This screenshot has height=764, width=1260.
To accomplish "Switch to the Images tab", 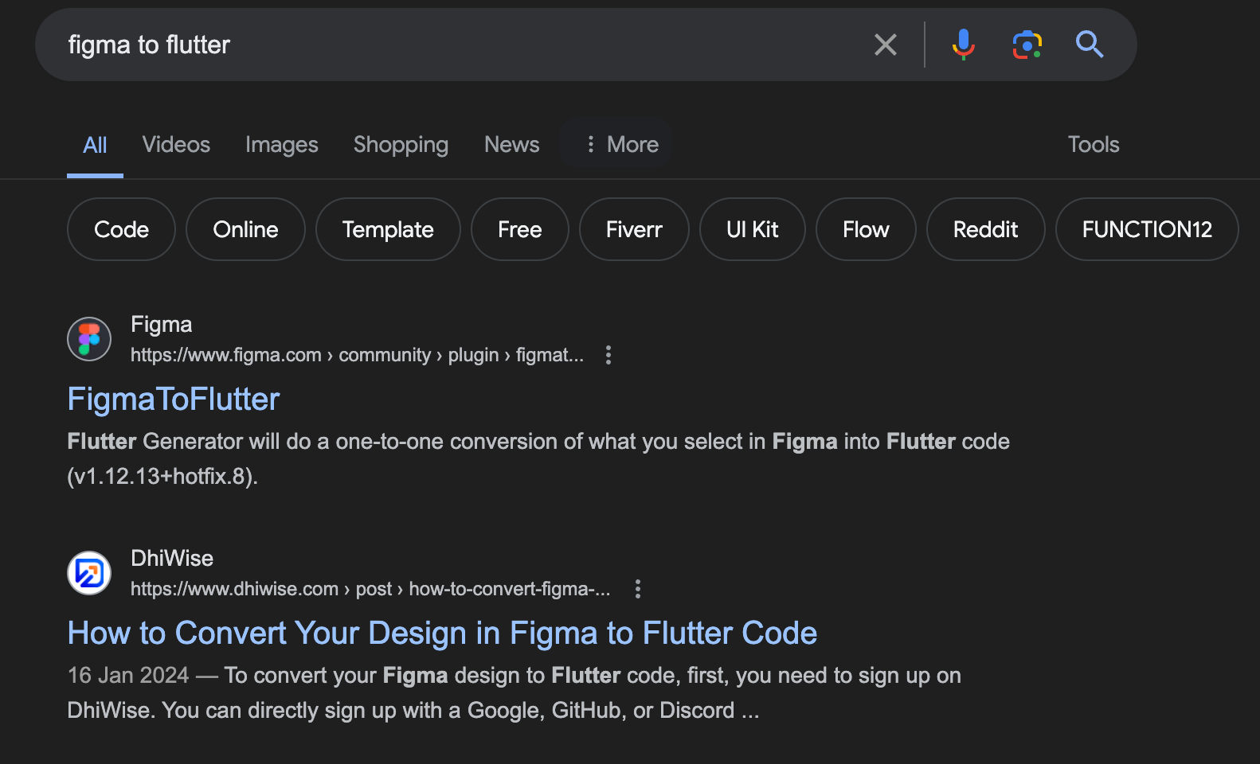I will [281, 144].
